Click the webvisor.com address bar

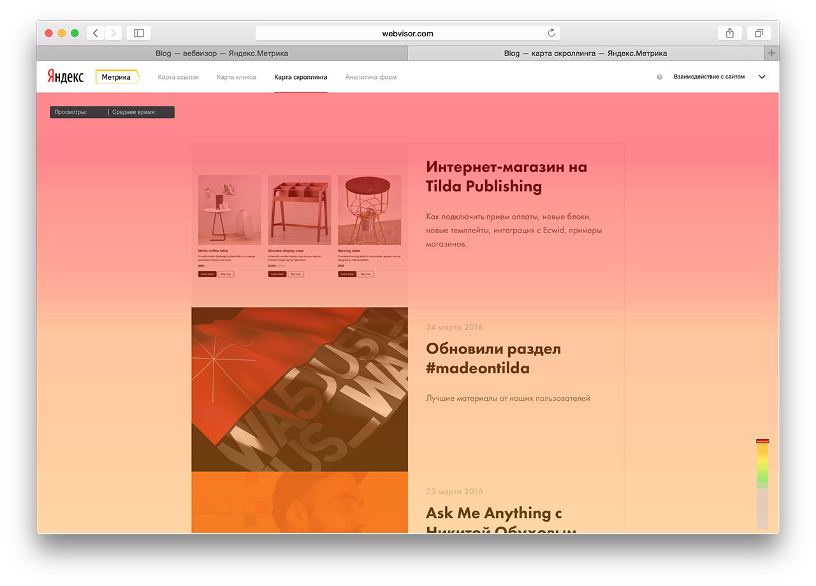coord(407,33)
